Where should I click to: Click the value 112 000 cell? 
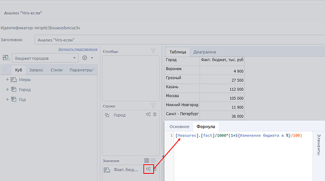(x=222, y=88)
